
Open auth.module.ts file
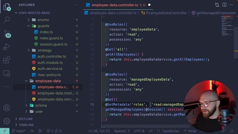(50, 63)
